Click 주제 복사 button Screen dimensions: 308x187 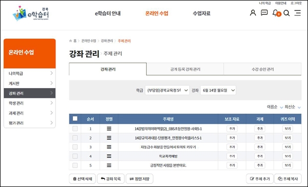click(288, 179)
